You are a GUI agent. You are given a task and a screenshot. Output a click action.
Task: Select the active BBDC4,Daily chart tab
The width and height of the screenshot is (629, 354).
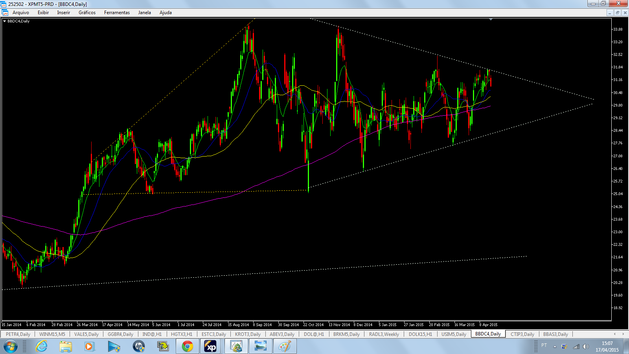(x=488, y=334)
